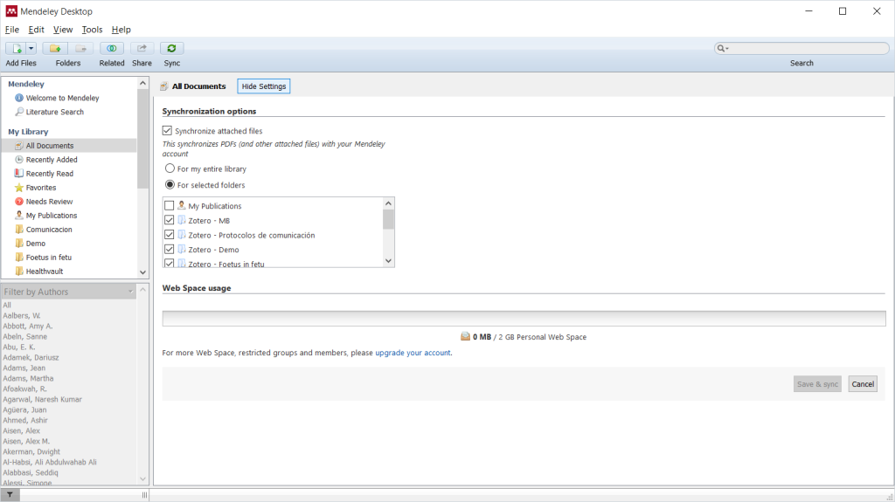Click the create new folder icon
This screenshot has width=895, height=502.
55,49
